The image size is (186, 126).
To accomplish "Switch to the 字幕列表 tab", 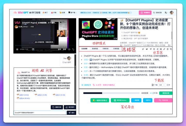I will click(105, 49).
